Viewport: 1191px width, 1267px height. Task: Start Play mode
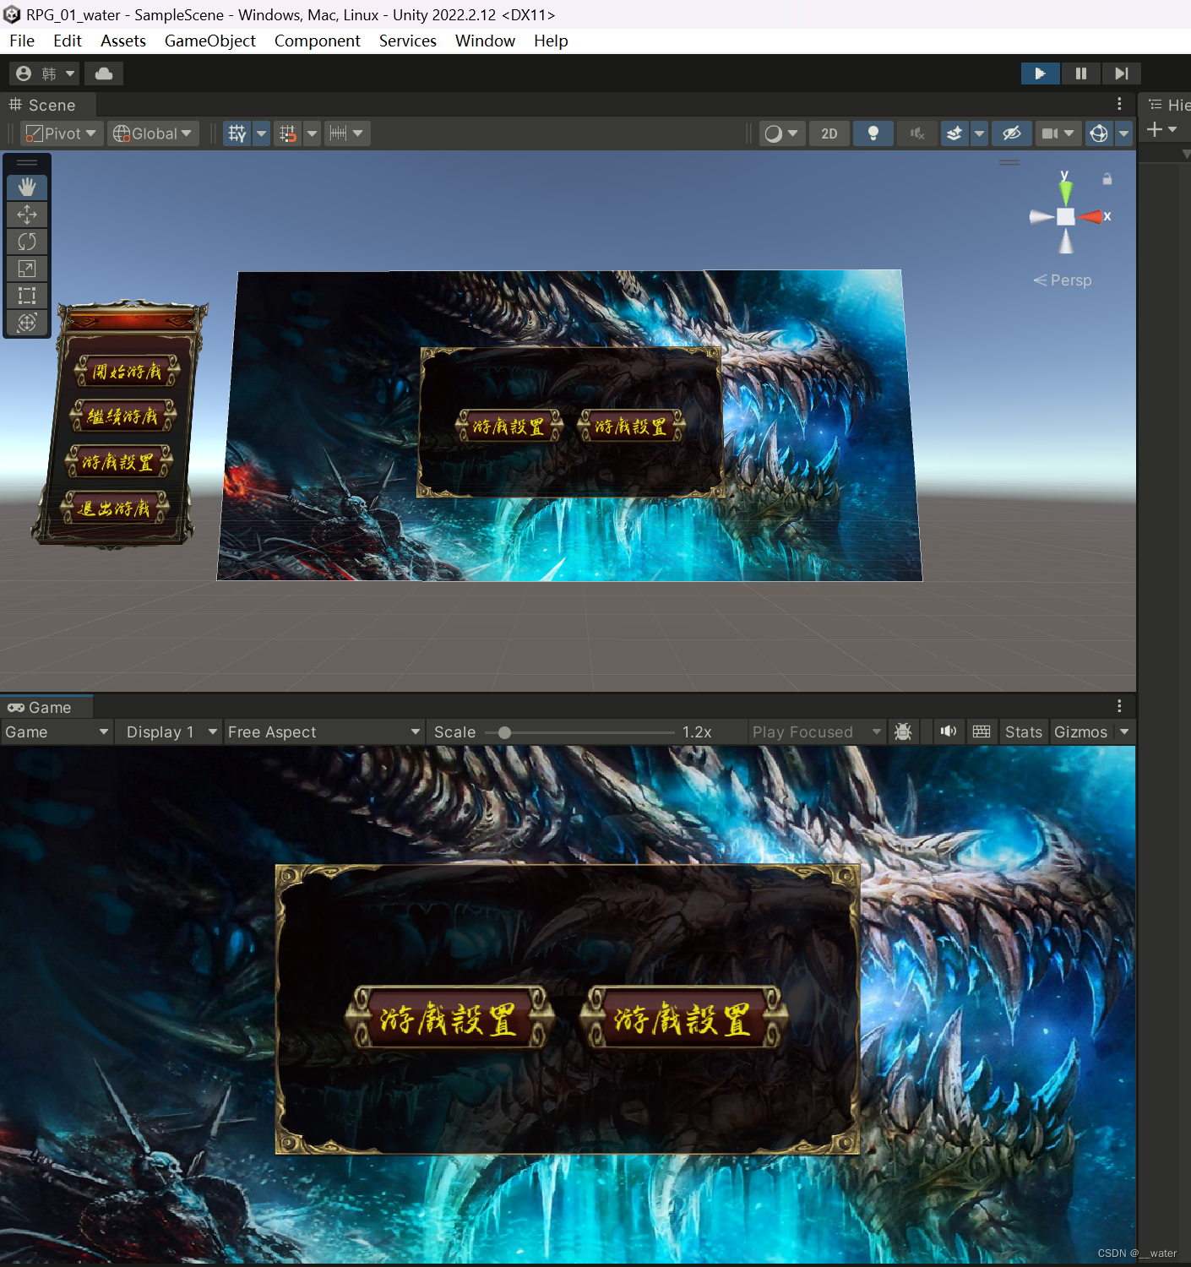pyautogui.click(x=1040, y=73)
